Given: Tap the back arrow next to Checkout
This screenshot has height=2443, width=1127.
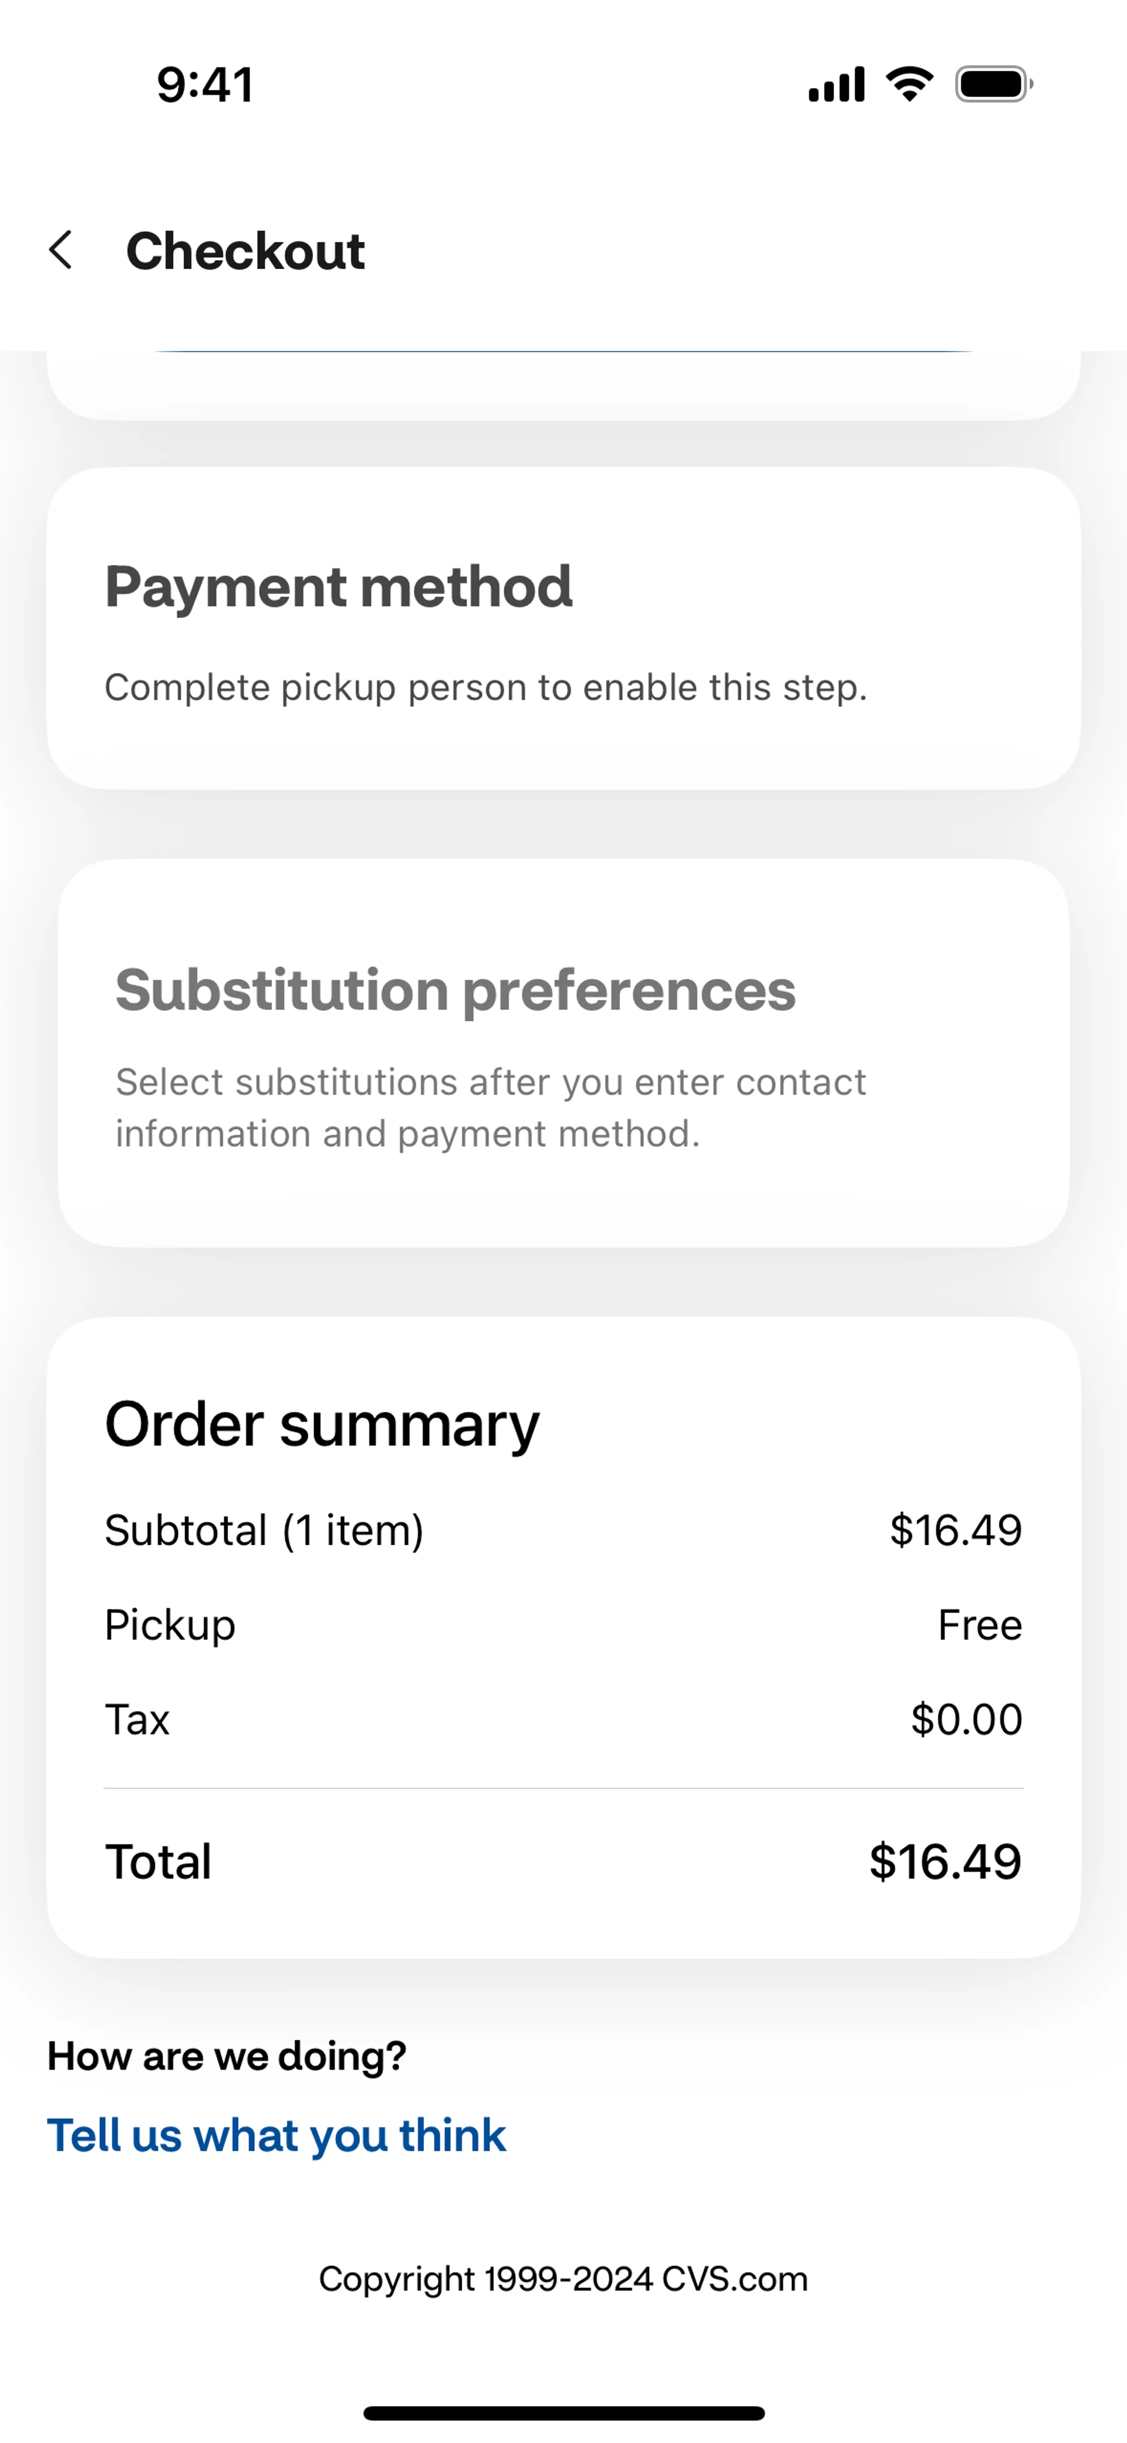Looking at the screenshot, I should (x=62, y=251).
